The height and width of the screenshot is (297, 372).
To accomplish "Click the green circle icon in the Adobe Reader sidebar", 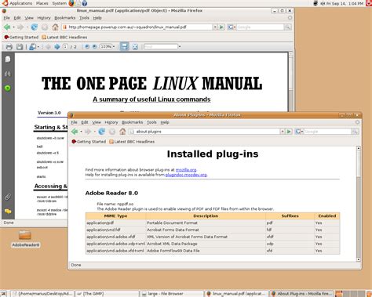I will pos(8,88).
